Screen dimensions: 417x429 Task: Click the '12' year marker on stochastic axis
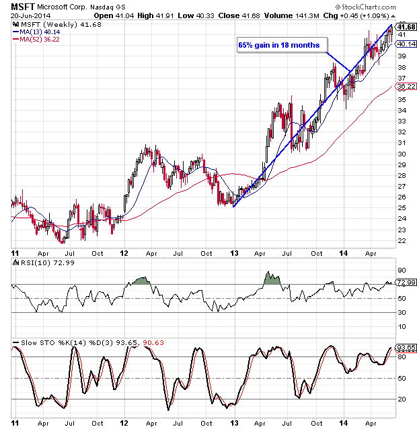click(124, 424)
